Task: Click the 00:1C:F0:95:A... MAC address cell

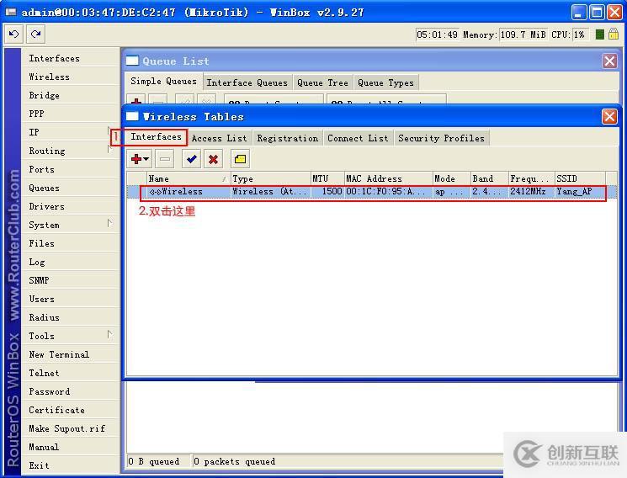Action: [x=389, y=192]
